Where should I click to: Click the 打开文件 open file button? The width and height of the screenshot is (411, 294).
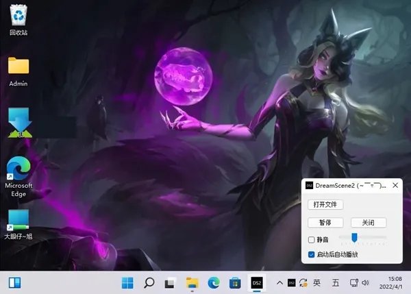point(326,204)
